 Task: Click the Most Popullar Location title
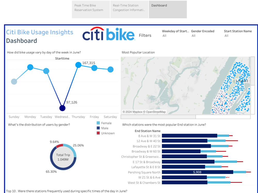138,52
